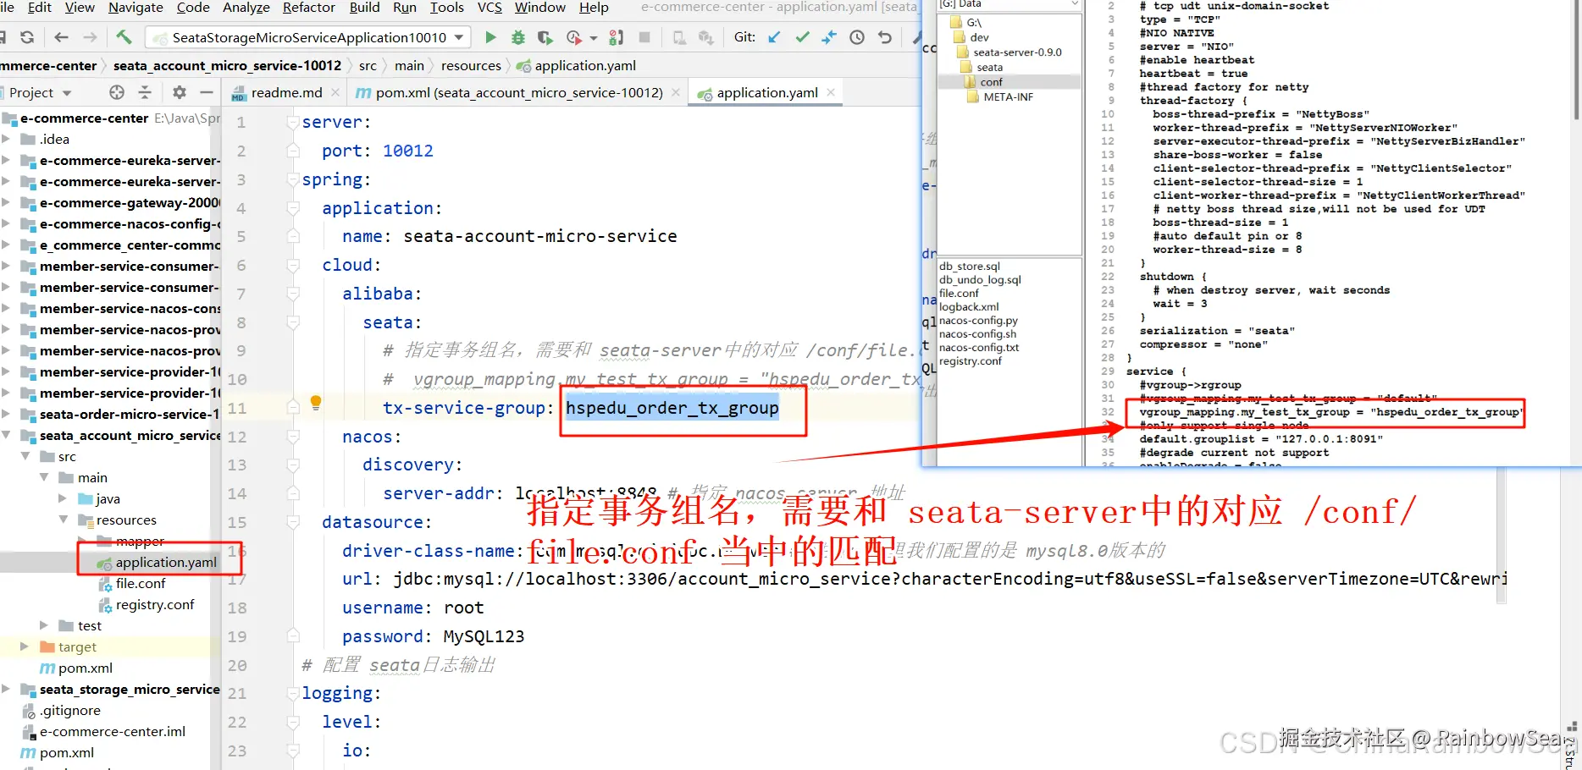
Task: Show Git history clock icon
Action: click(x=857, y=37)
